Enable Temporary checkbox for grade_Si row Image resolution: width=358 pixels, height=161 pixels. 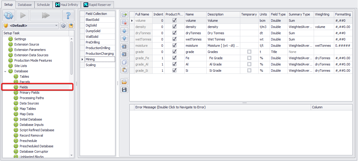249,71
